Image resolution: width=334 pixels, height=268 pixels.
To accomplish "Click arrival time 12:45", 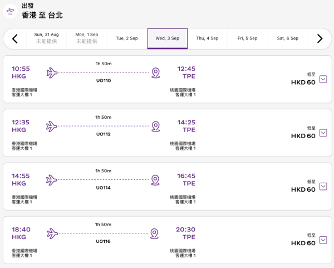I will (186, 69).
